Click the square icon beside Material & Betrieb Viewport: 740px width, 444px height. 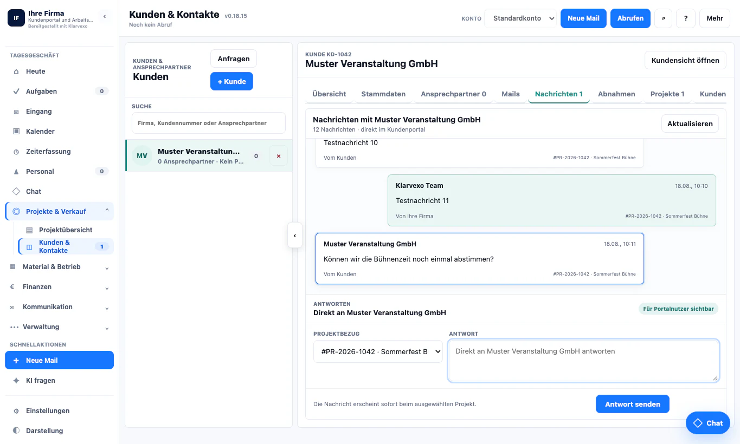point(12,267)
